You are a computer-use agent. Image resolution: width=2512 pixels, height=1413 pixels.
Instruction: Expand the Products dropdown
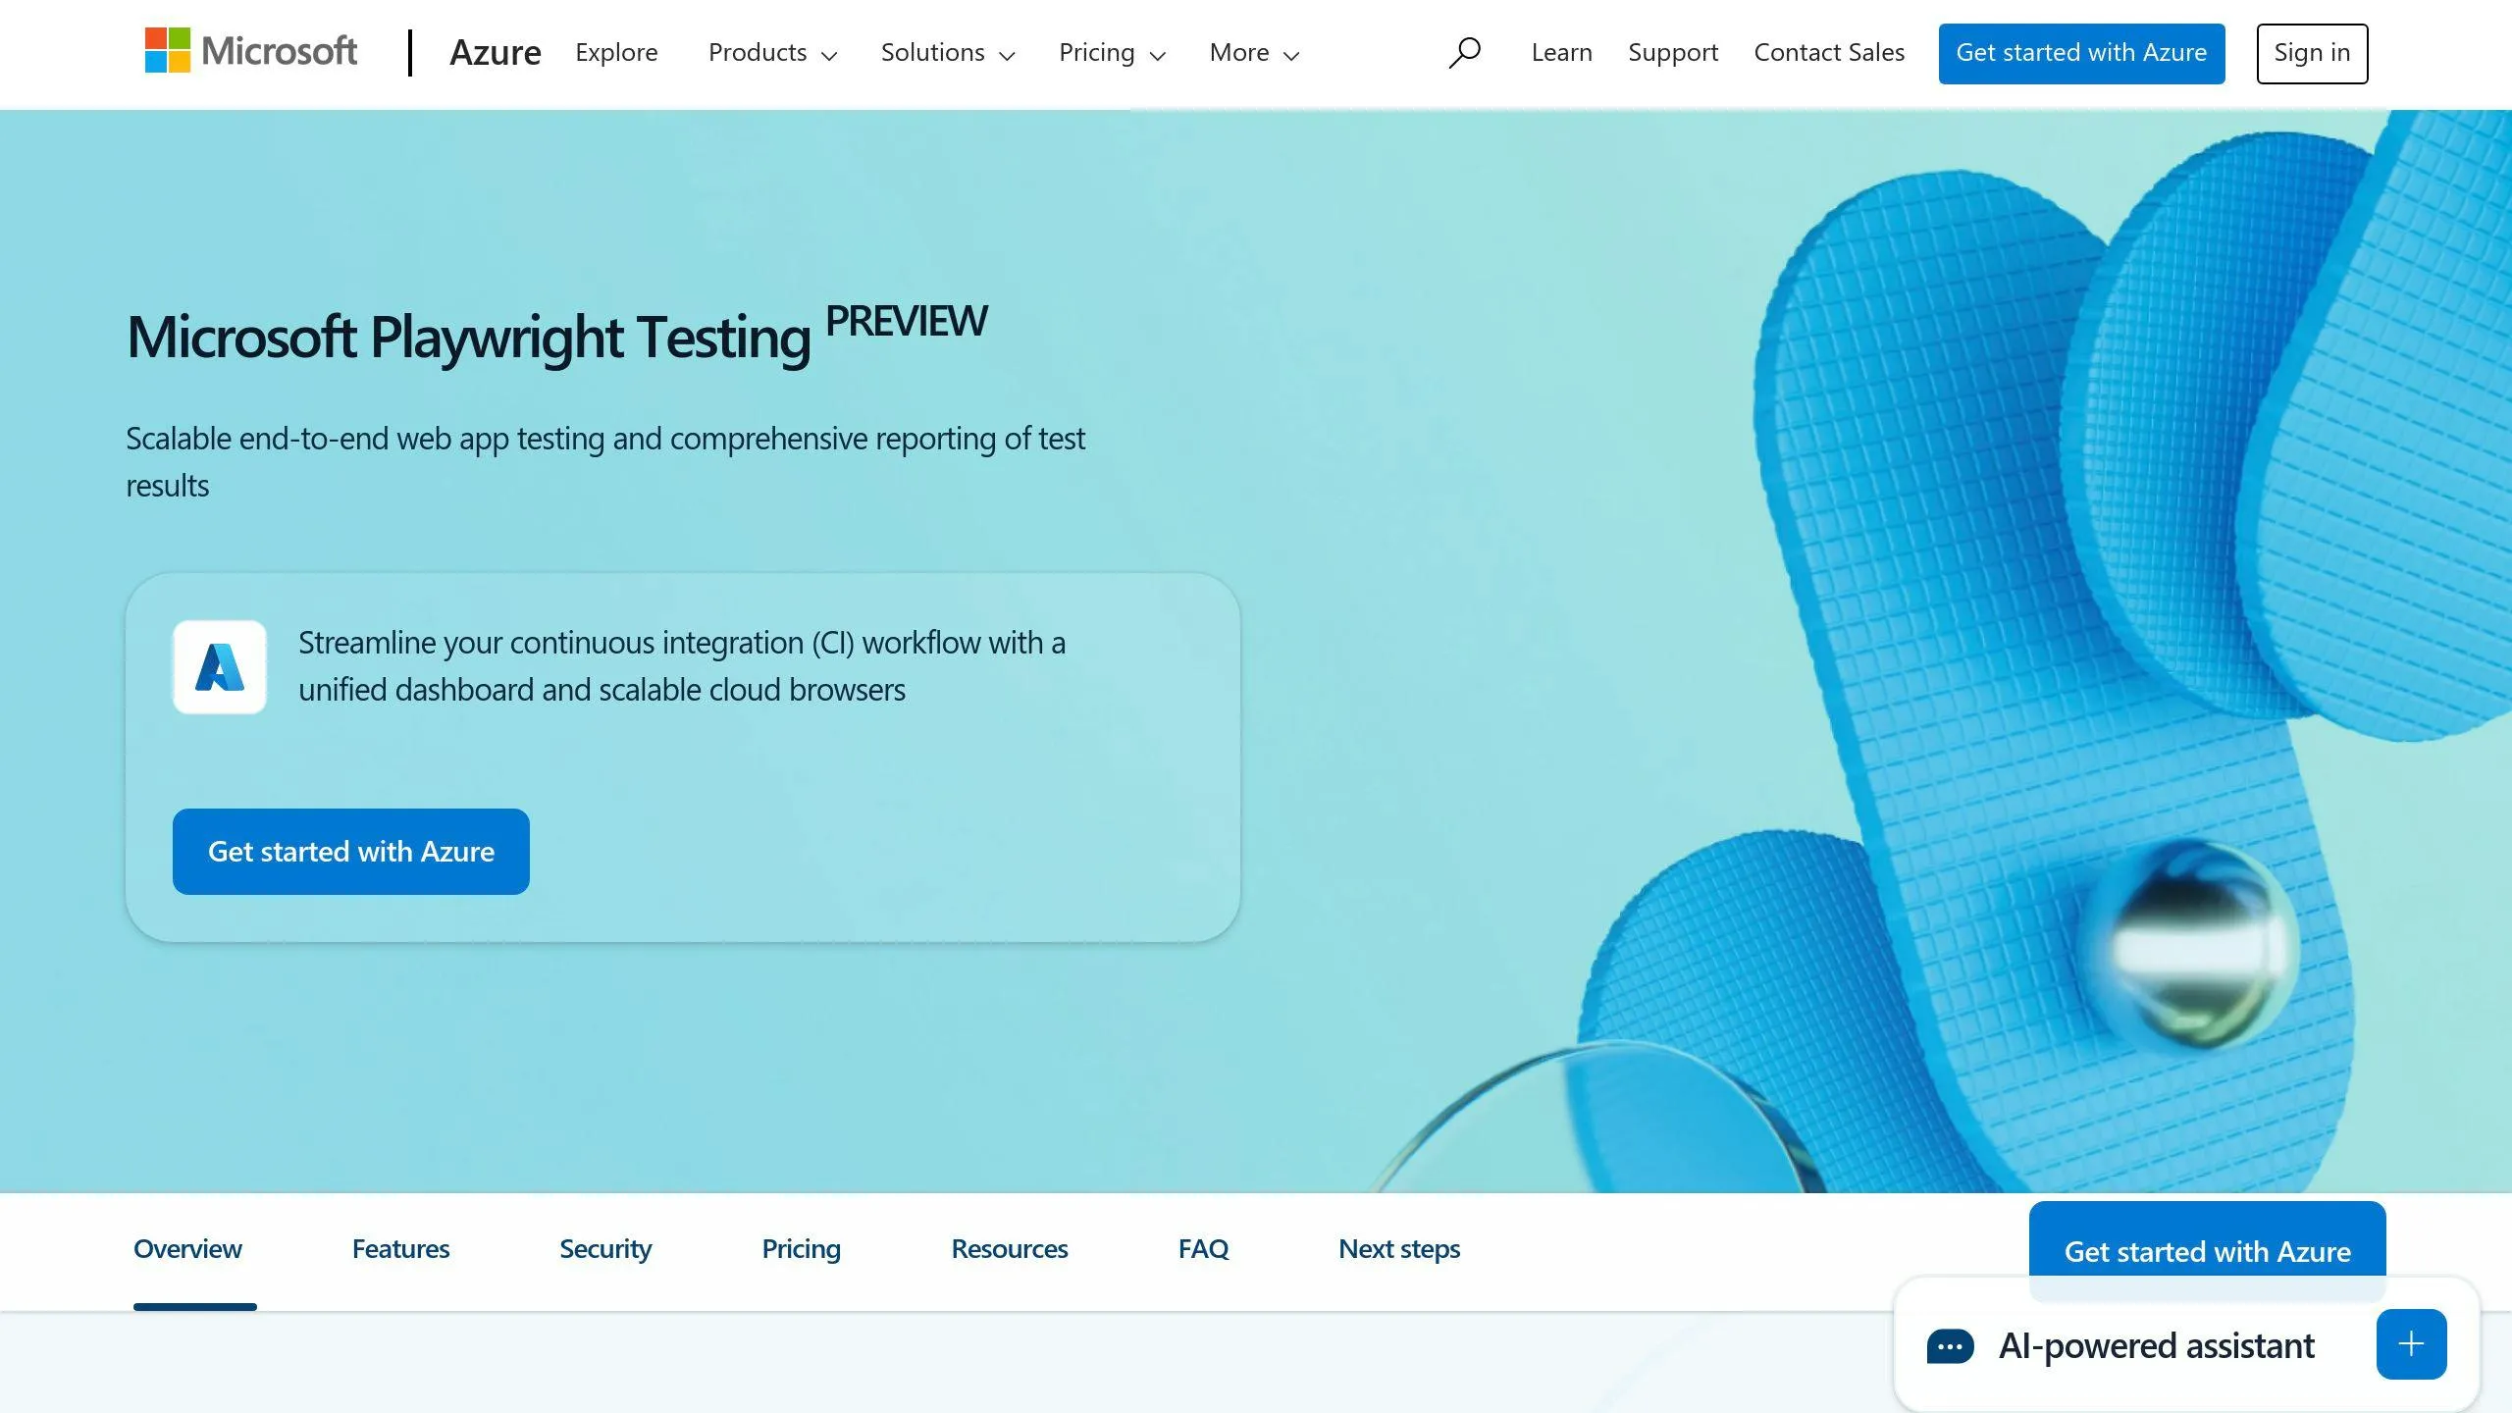772,52
